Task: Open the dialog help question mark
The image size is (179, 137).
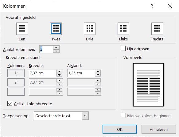Action: 152,6
